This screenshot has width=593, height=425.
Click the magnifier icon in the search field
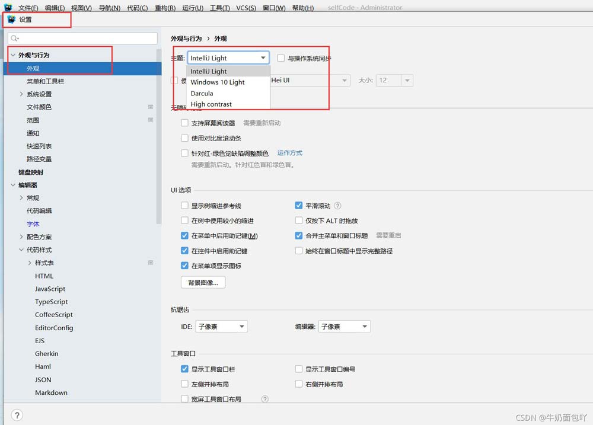coord(14,37)
